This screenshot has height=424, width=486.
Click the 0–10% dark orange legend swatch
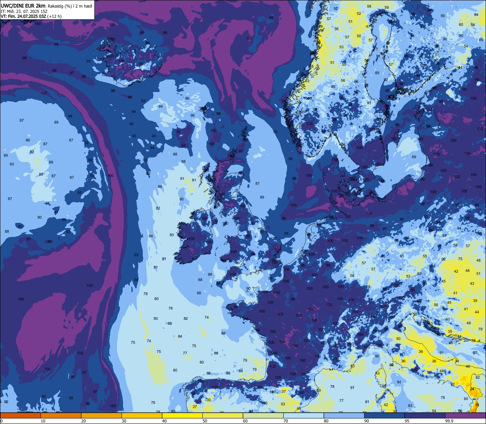21,416
